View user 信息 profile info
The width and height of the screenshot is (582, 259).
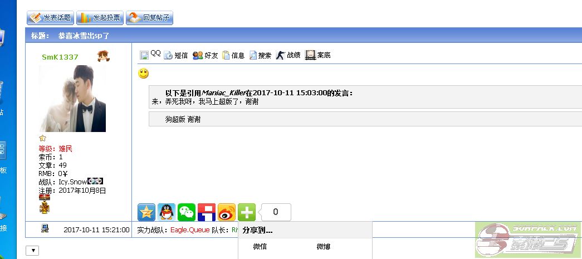pos(233,55)
